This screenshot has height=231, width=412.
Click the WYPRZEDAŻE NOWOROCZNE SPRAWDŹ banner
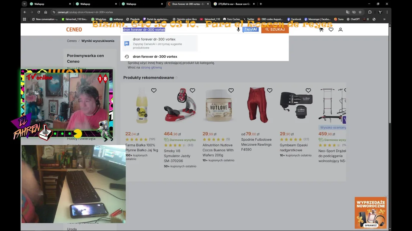click(370, 213)
